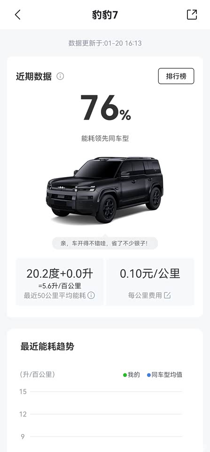Viewport: 210px width, 452px height.
Task: Tap info icon beside 最近50公里平均能耗
Action: pos(91,296)
